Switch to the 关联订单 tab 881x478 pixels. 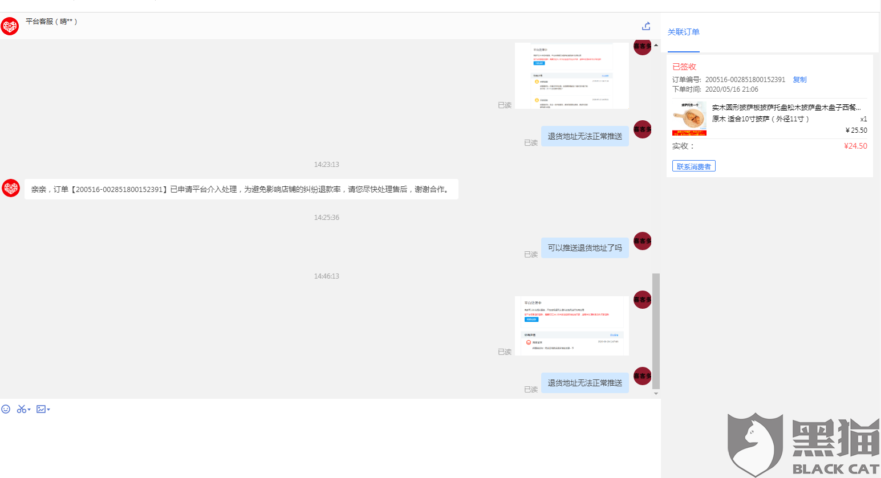(x=683, y=32)
